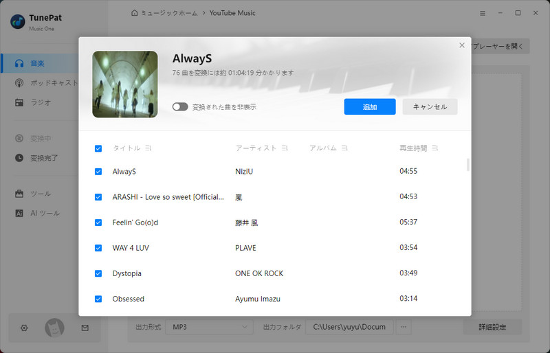550x353 pixels.
Task: Click the 05:37 duration value
Action: [x=408, y=222]
